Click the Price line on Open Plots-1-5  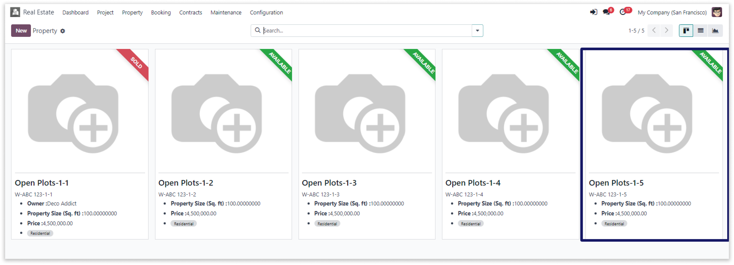pyautogui.click(x=624, y=213)
